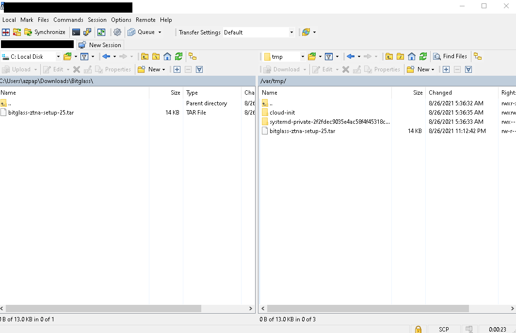The image size is (516, 333).
Task: Go back in remote panel history
Action: tap(351, 57)
